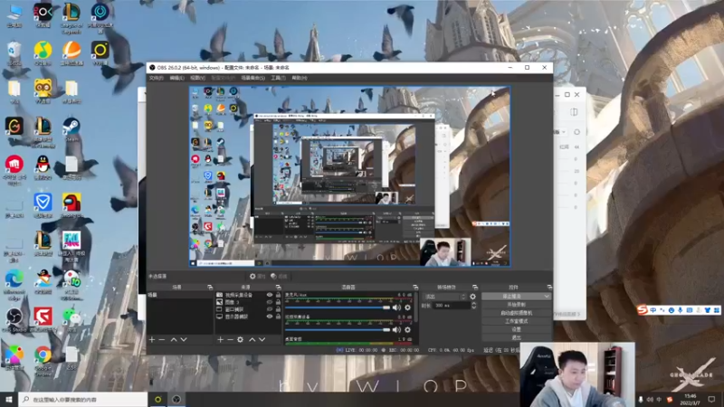This screenshot has width=724, height=407.
Task: Click the 启动虚拟摄像机 virtual camera button
Action: [516, 313]
